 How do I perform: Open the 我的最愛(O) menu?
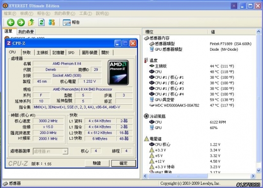(x=65, y=14)
